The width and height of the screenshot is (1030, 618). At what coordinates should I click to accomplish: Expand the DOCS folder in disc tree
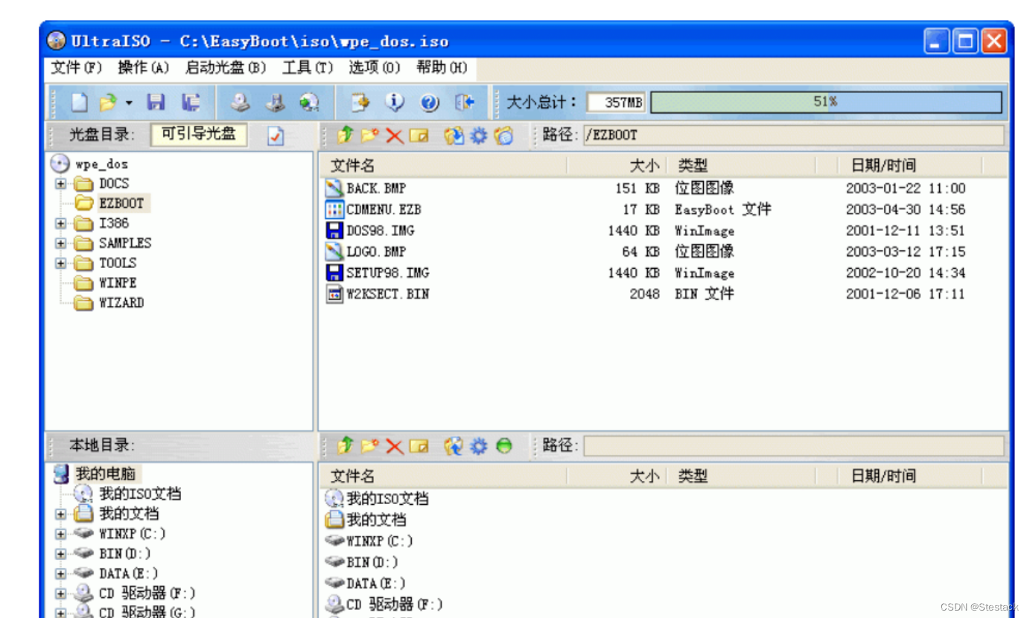point(61,183)
